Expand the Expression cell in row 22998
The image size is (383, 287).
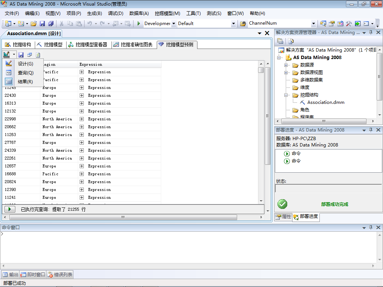point(82,119)
